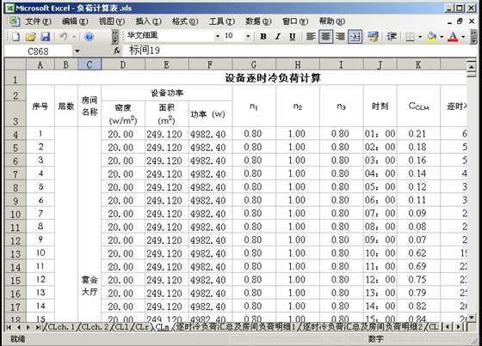The width and height of the screenshot is (482, 346).
Task: Open 逐时冷负荷汇总及房间负荷明细1 sheet tab
Action: pyautogui.click(x=236, y=327)
